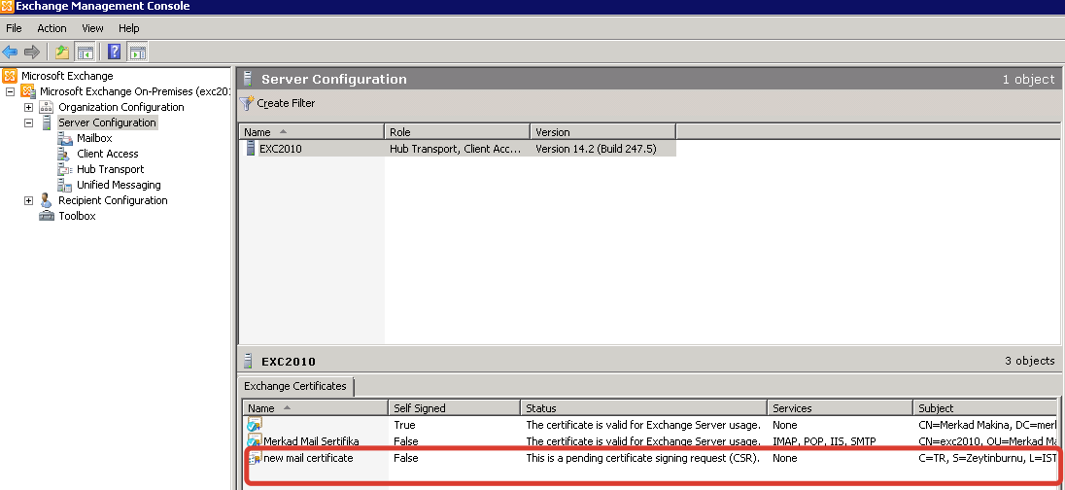Select Recipient Configuration in the tree
Image resolution: width=1065 pixels, height=490 pixels.
pos(113,200)
